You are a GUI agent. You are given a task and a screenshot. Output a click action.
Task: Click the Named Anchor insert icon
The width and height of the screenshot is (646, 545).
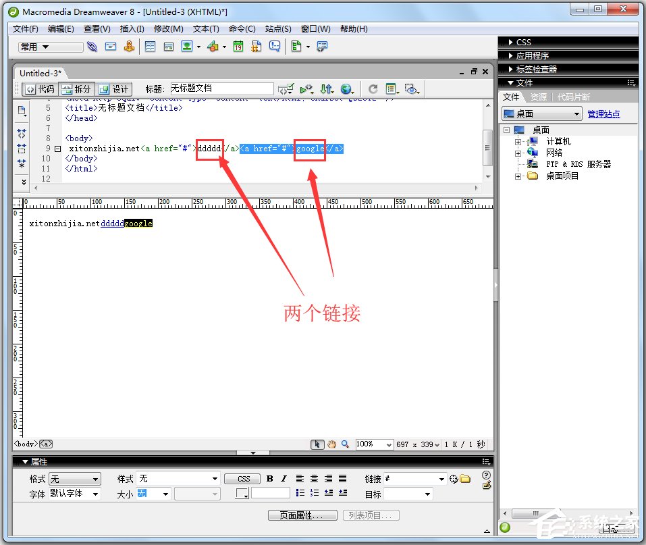point(129,46)
